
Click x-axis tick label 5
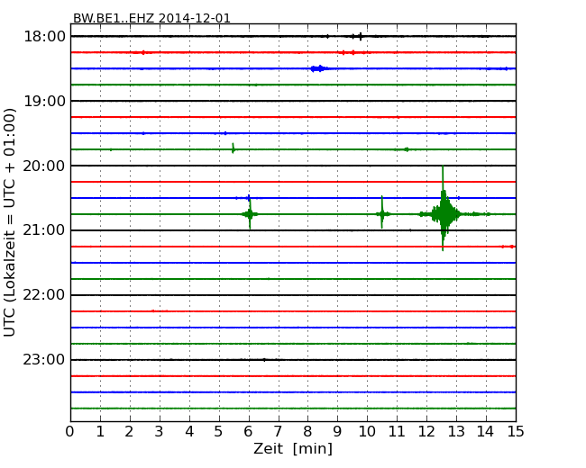click(x=219, y=431)
